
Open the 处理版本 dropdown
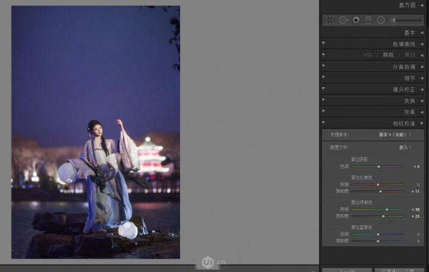pos(395,134)
